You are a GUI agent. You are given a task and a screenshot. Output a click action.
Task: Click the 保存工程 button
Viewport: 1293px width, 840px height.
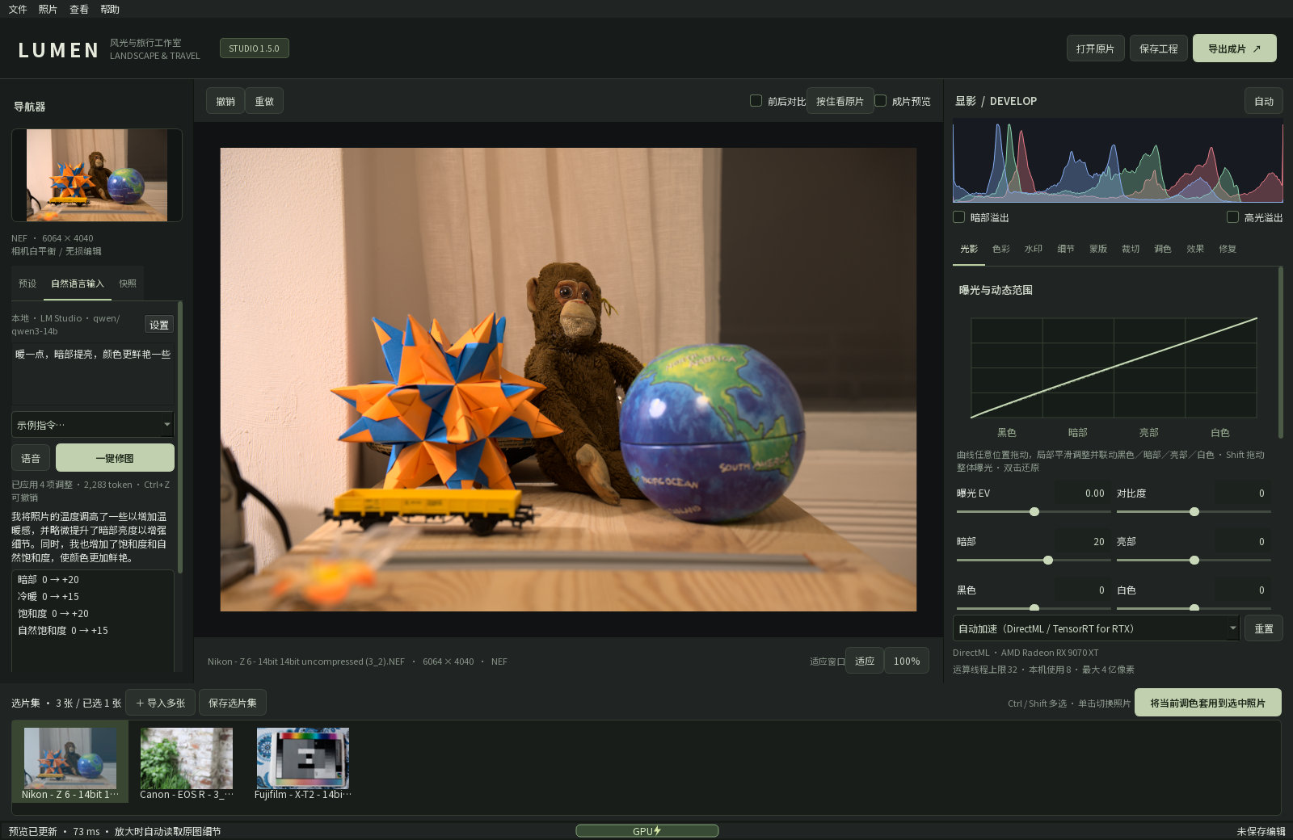(1158, 48)
